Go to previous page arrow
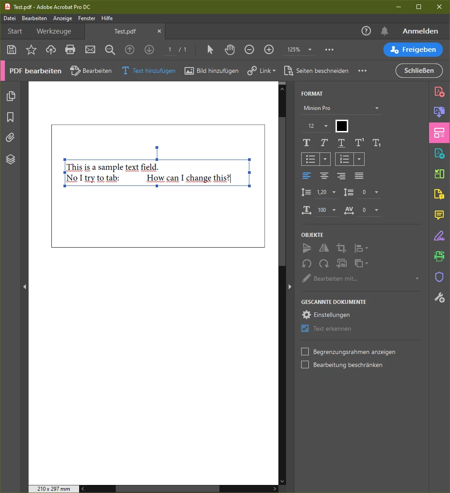 pos(130,50)
